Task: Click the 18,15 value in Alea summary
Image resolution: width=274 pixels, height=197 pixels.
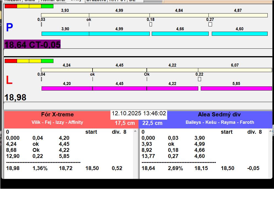Action: (x=201, y=168)
